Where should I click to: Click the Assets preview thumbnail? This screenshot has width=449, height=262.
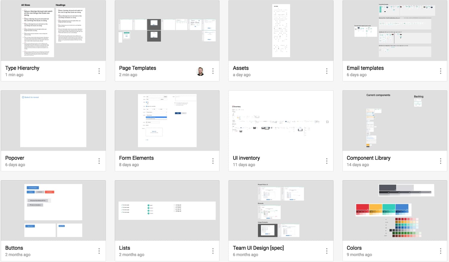(281, 30)
